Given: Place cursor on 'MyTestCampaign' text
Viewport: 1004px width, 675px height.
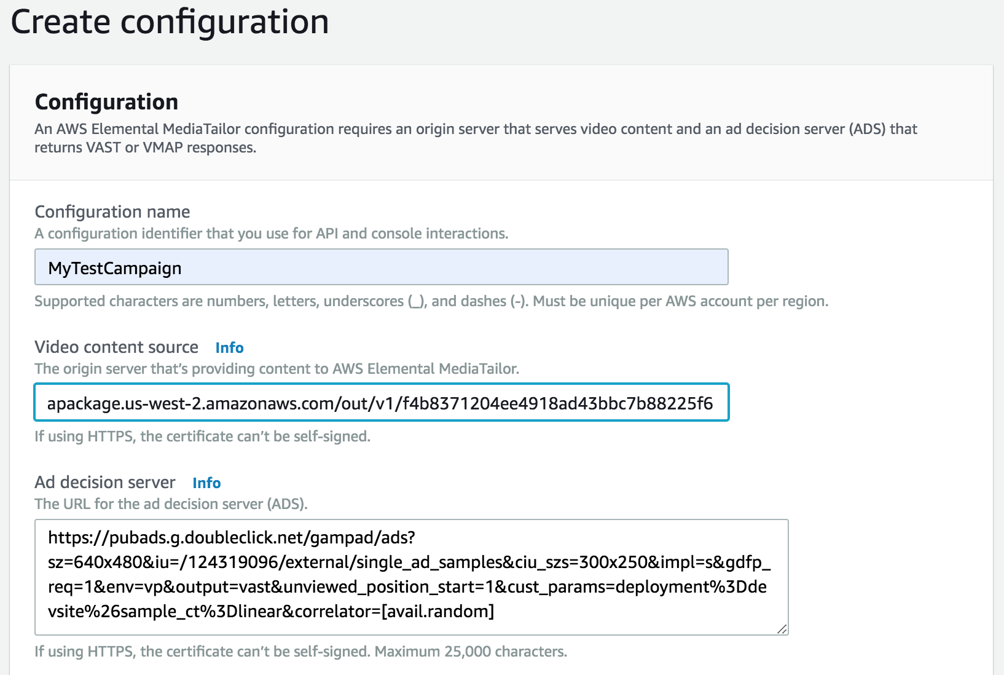Looking at the screenshot, I should coord(115,269).
